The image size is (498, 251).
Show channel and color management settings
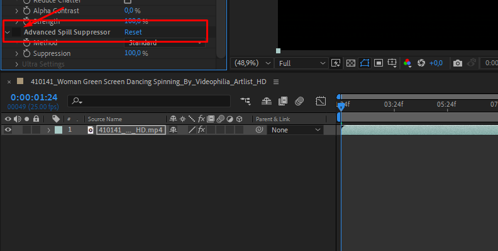[407, 63]
